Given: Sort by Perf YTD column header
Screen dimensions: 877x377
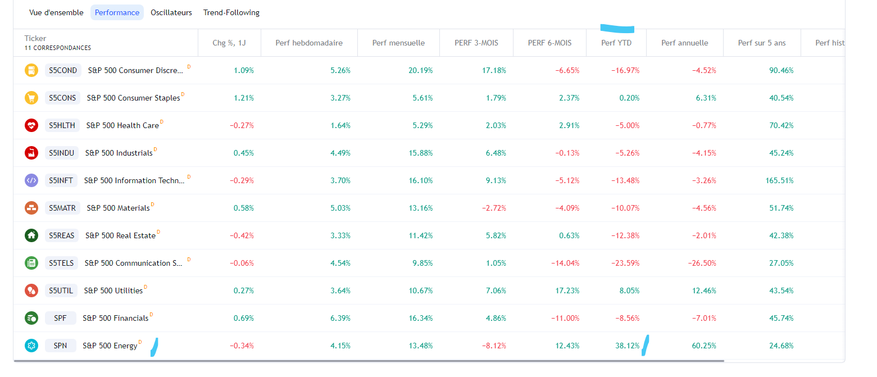Looking at the screenshot, I should pos(616,43).
